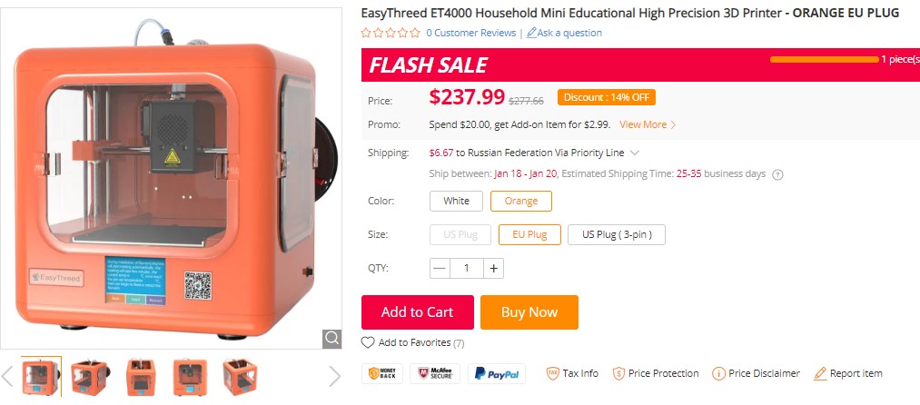
Task: Click Report item pencil link
Action: click(848, 373)
